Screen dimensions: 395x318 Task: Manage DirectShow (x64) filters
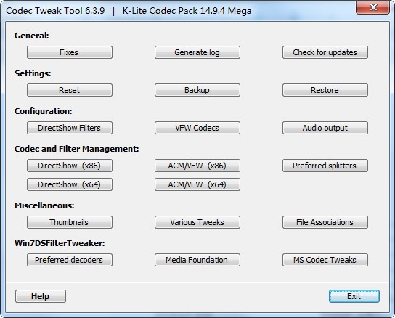(x=70, y=184)
